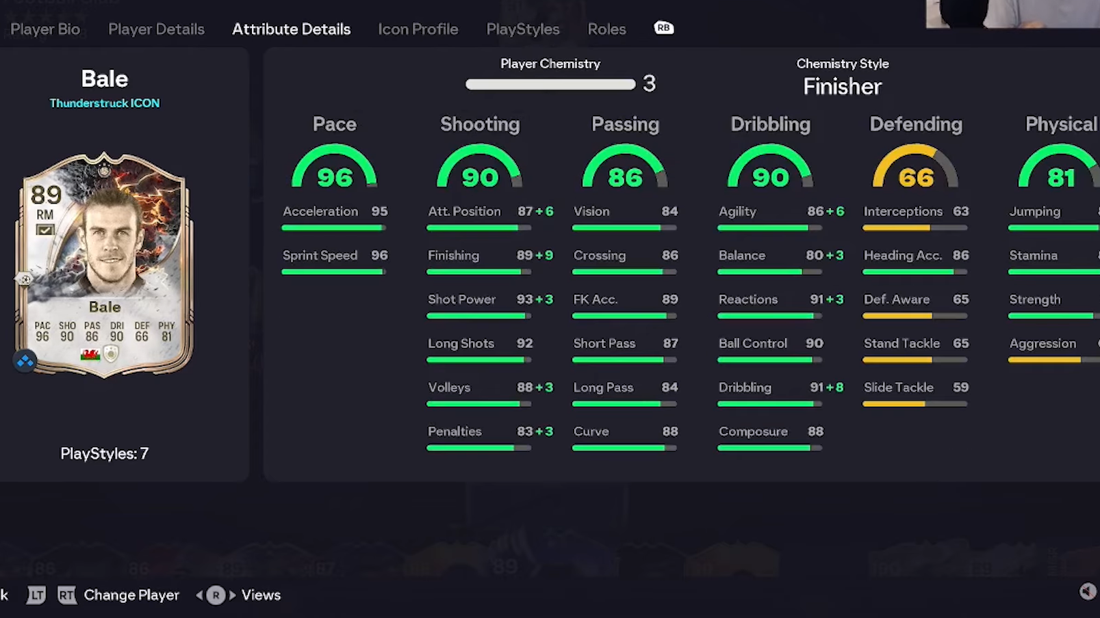Click the Volleys attribute label
Viewport: 1100px width, 618px height.
[449, 388]
